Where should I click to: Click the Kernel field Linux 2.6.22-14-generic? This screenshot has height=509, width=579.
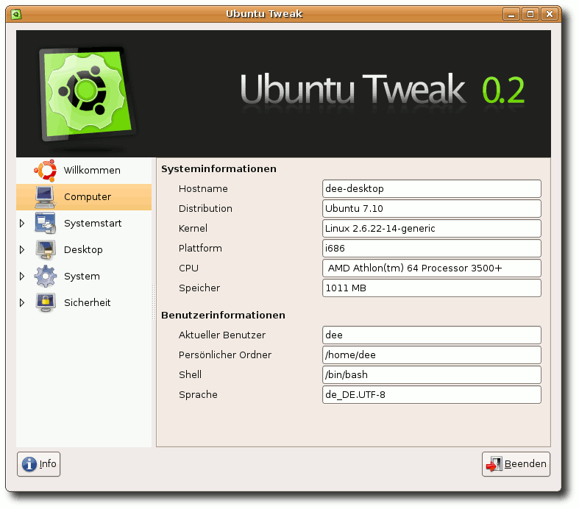(432, 229)
